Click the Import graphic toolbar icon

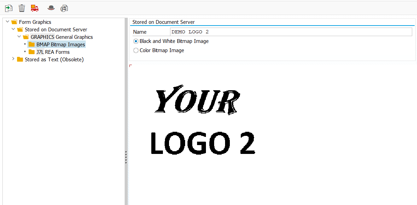(9, 8)
